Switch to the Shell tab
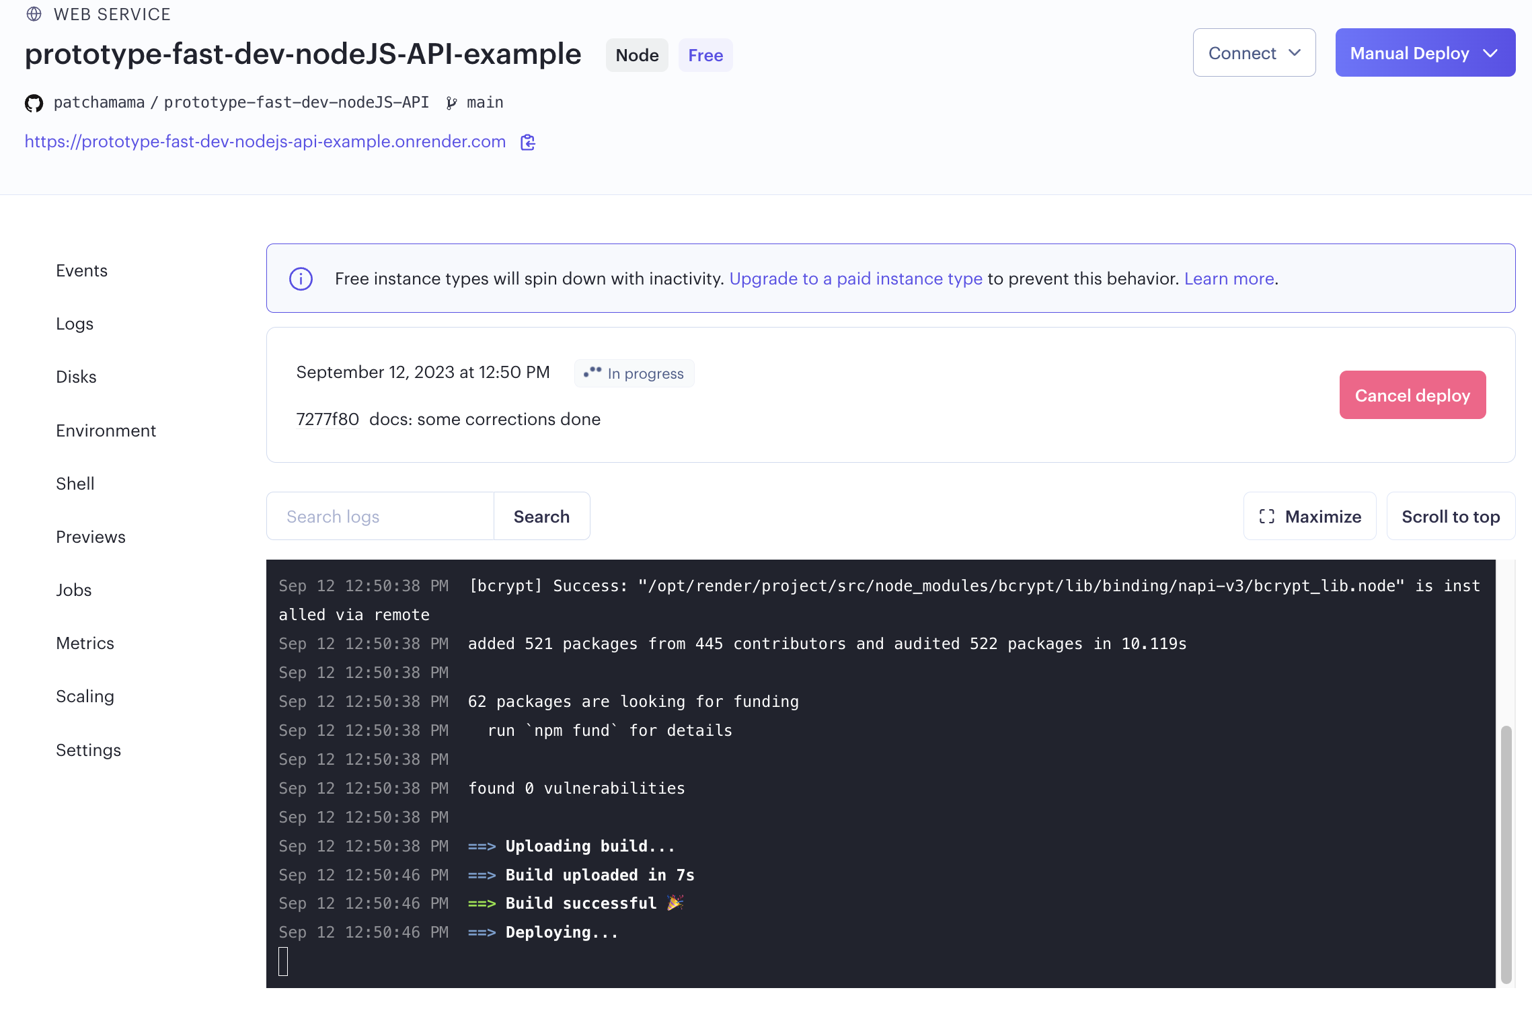The image size is (1532, 1017). pyautogui.click(x=75, y=484)
